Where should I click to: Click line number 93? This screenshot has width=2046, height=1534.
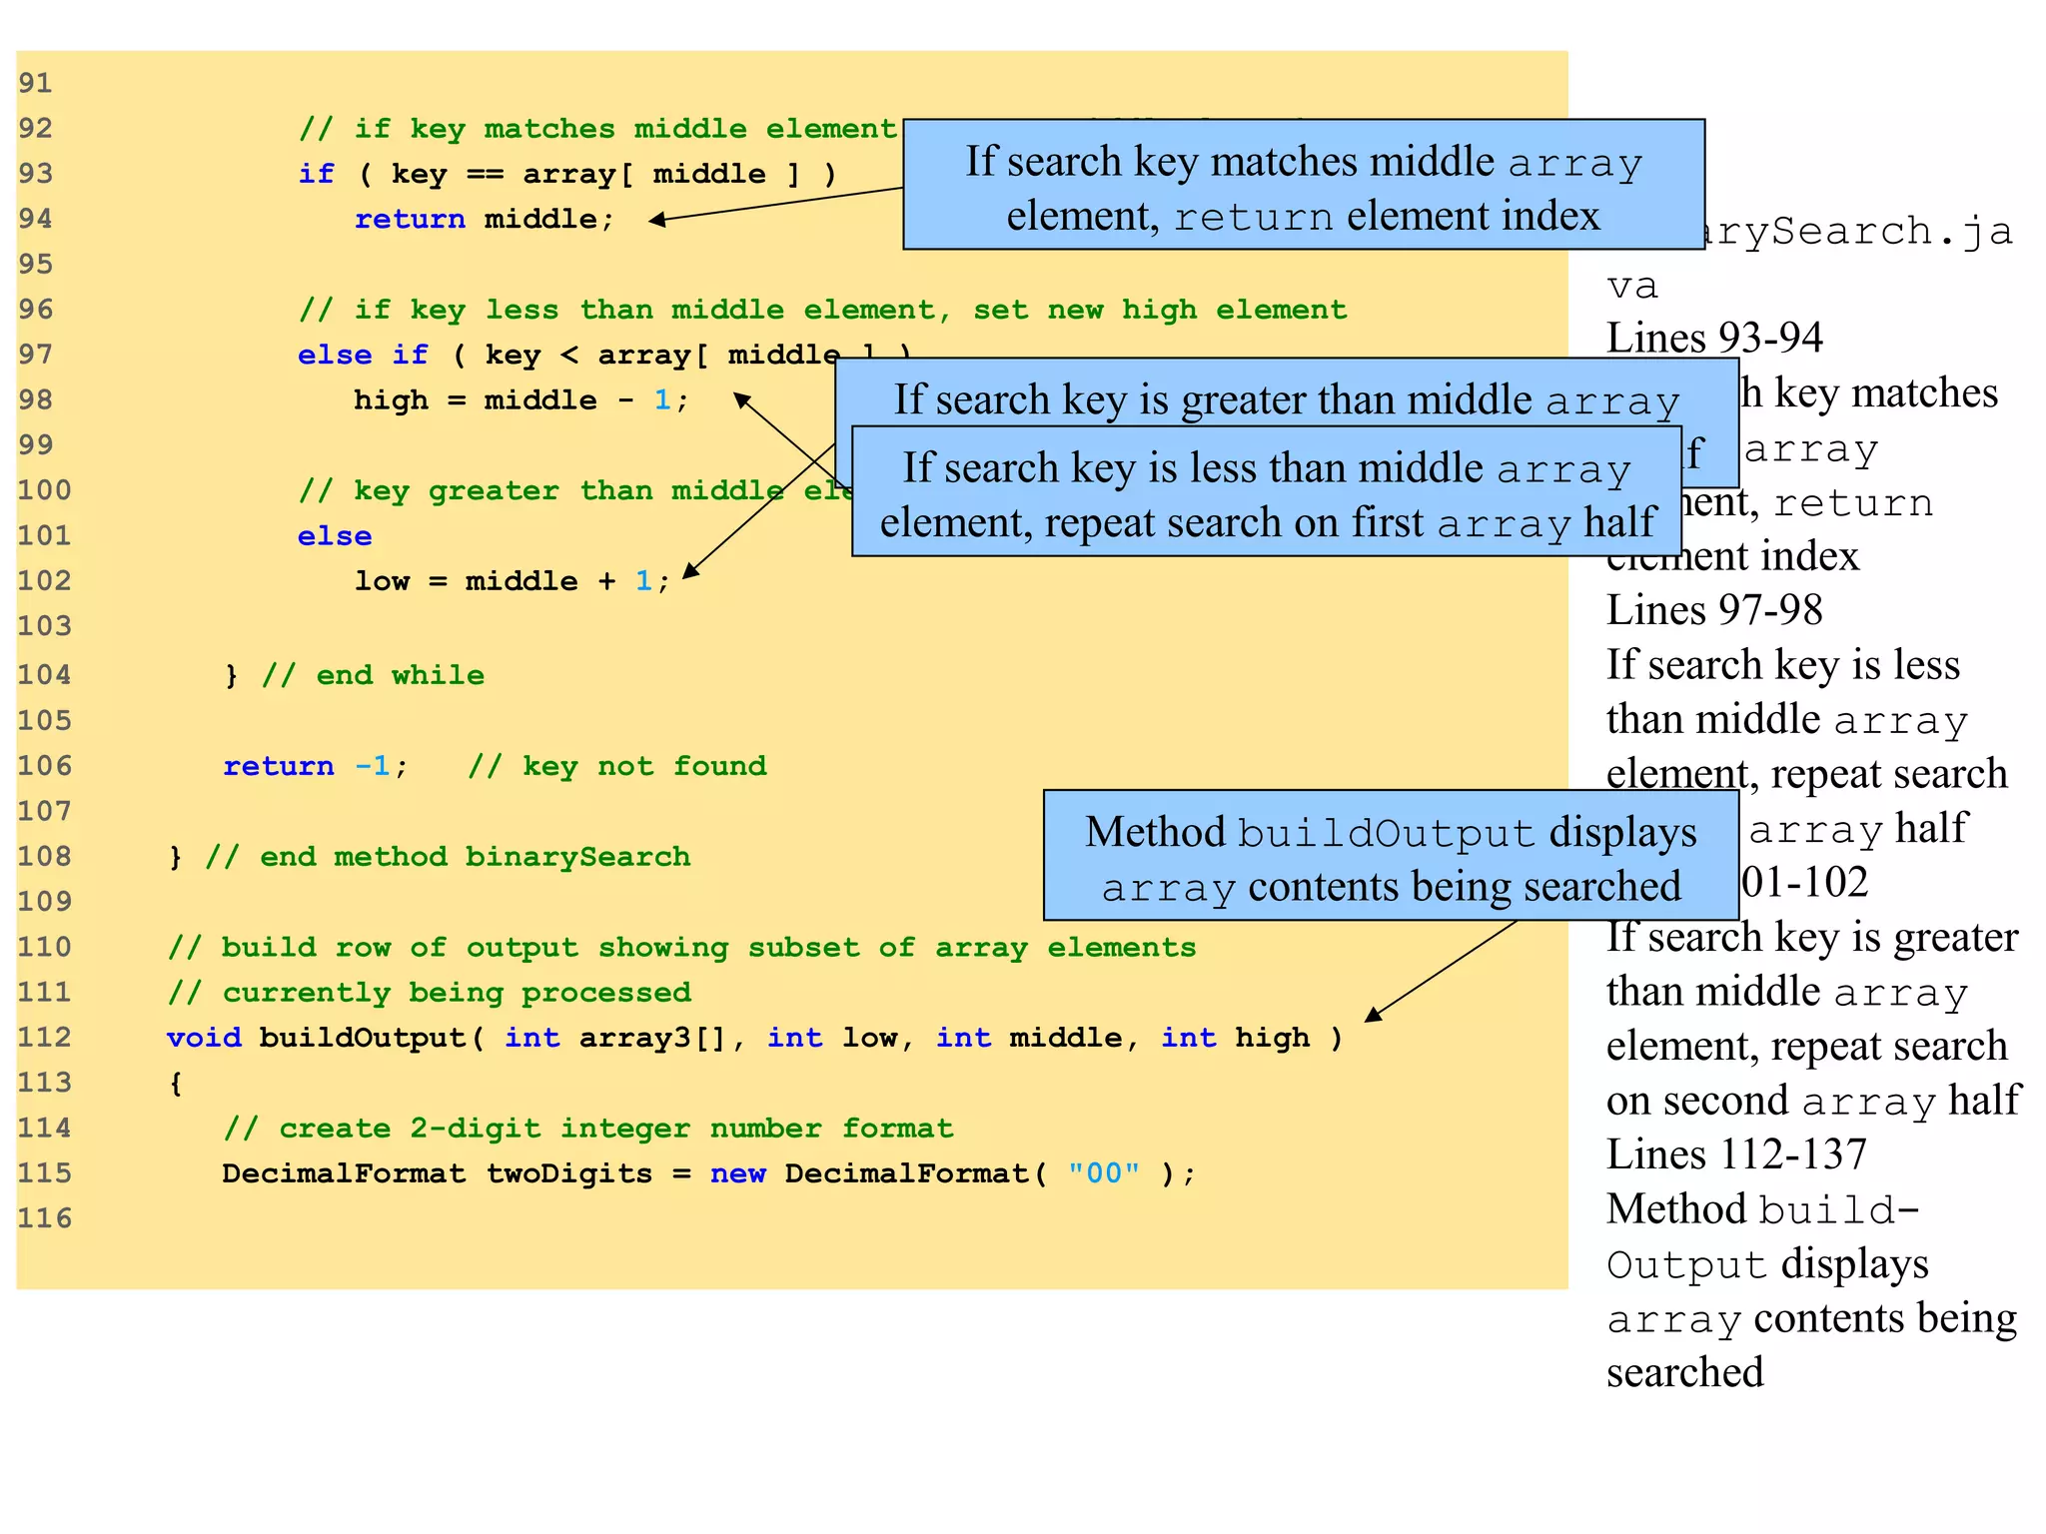(35, 174)
